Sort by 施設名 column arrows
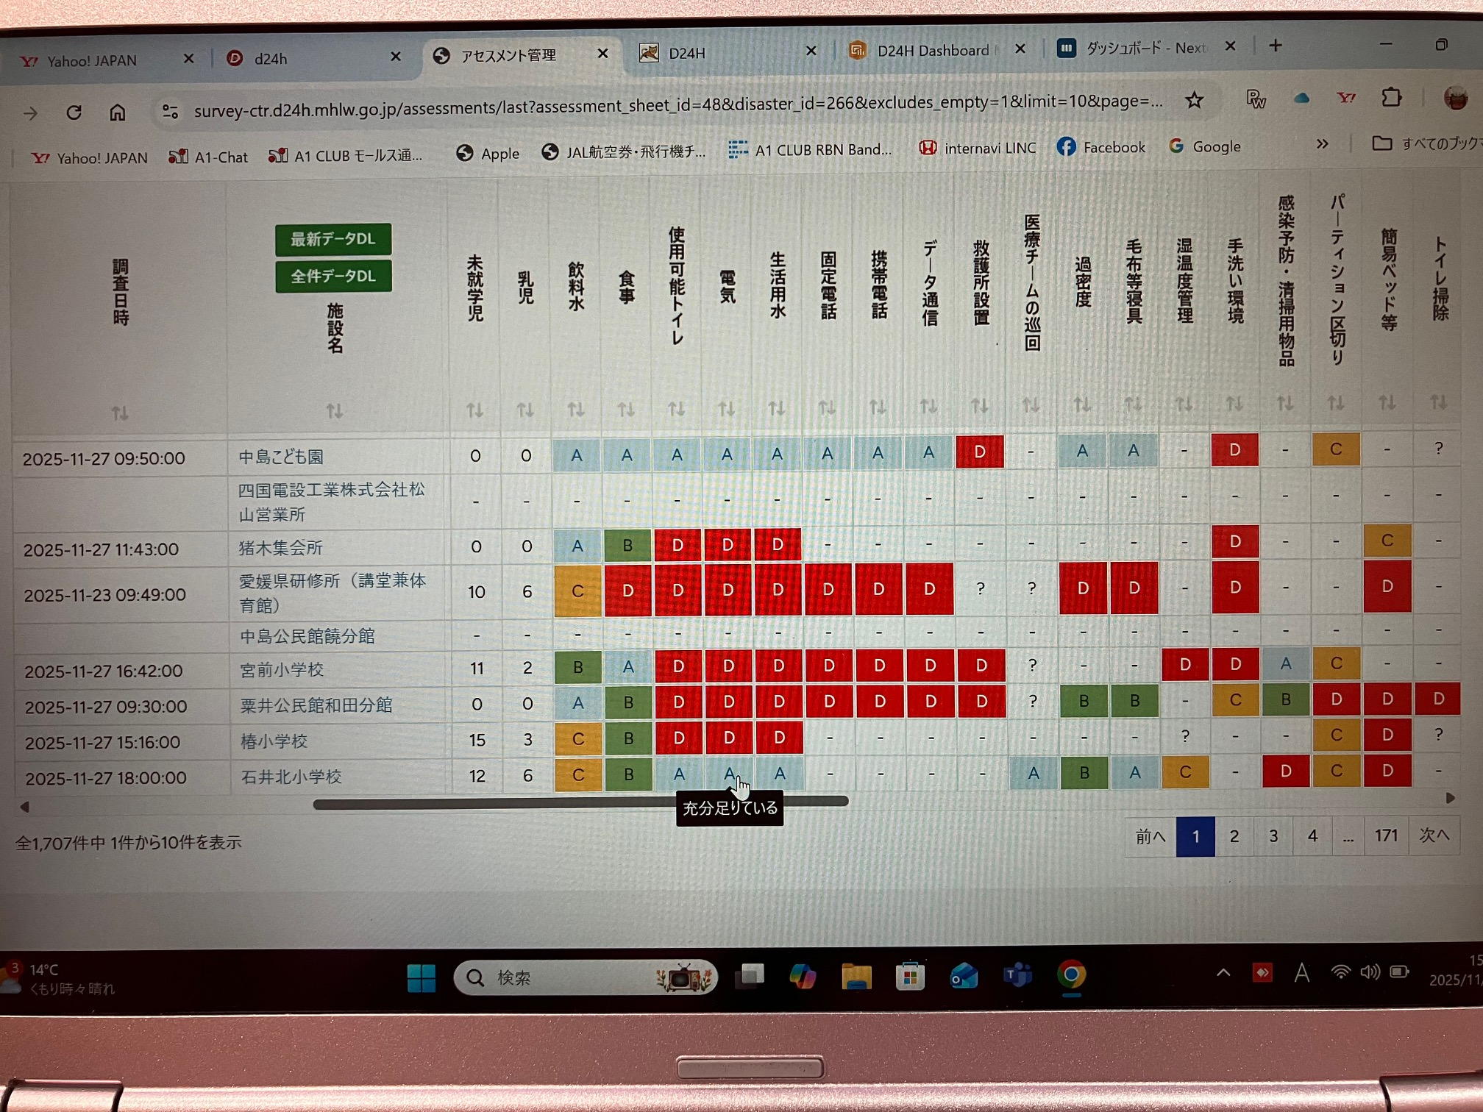The height and width of the screenshot is (1112, 1483). [334, 410]
